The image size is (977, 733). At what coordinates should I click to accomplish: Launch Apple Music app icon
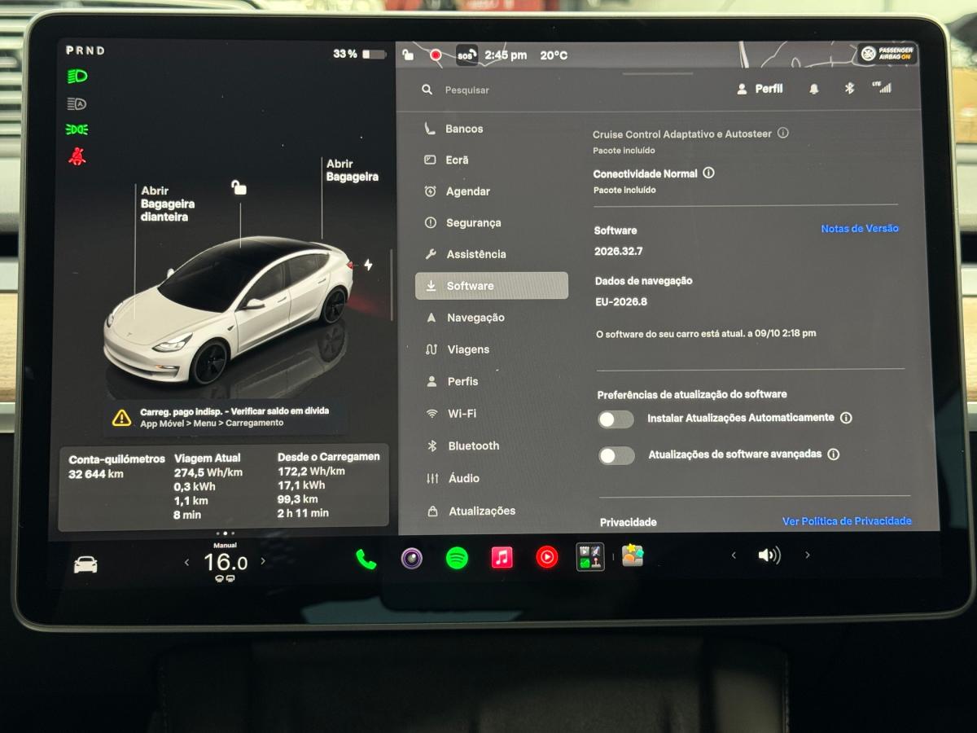[x=502, y=557]
